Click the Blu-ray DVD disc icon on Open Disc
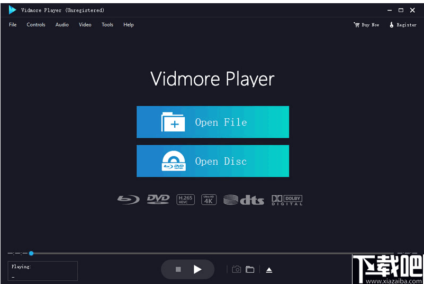 [x=173, y=162]
